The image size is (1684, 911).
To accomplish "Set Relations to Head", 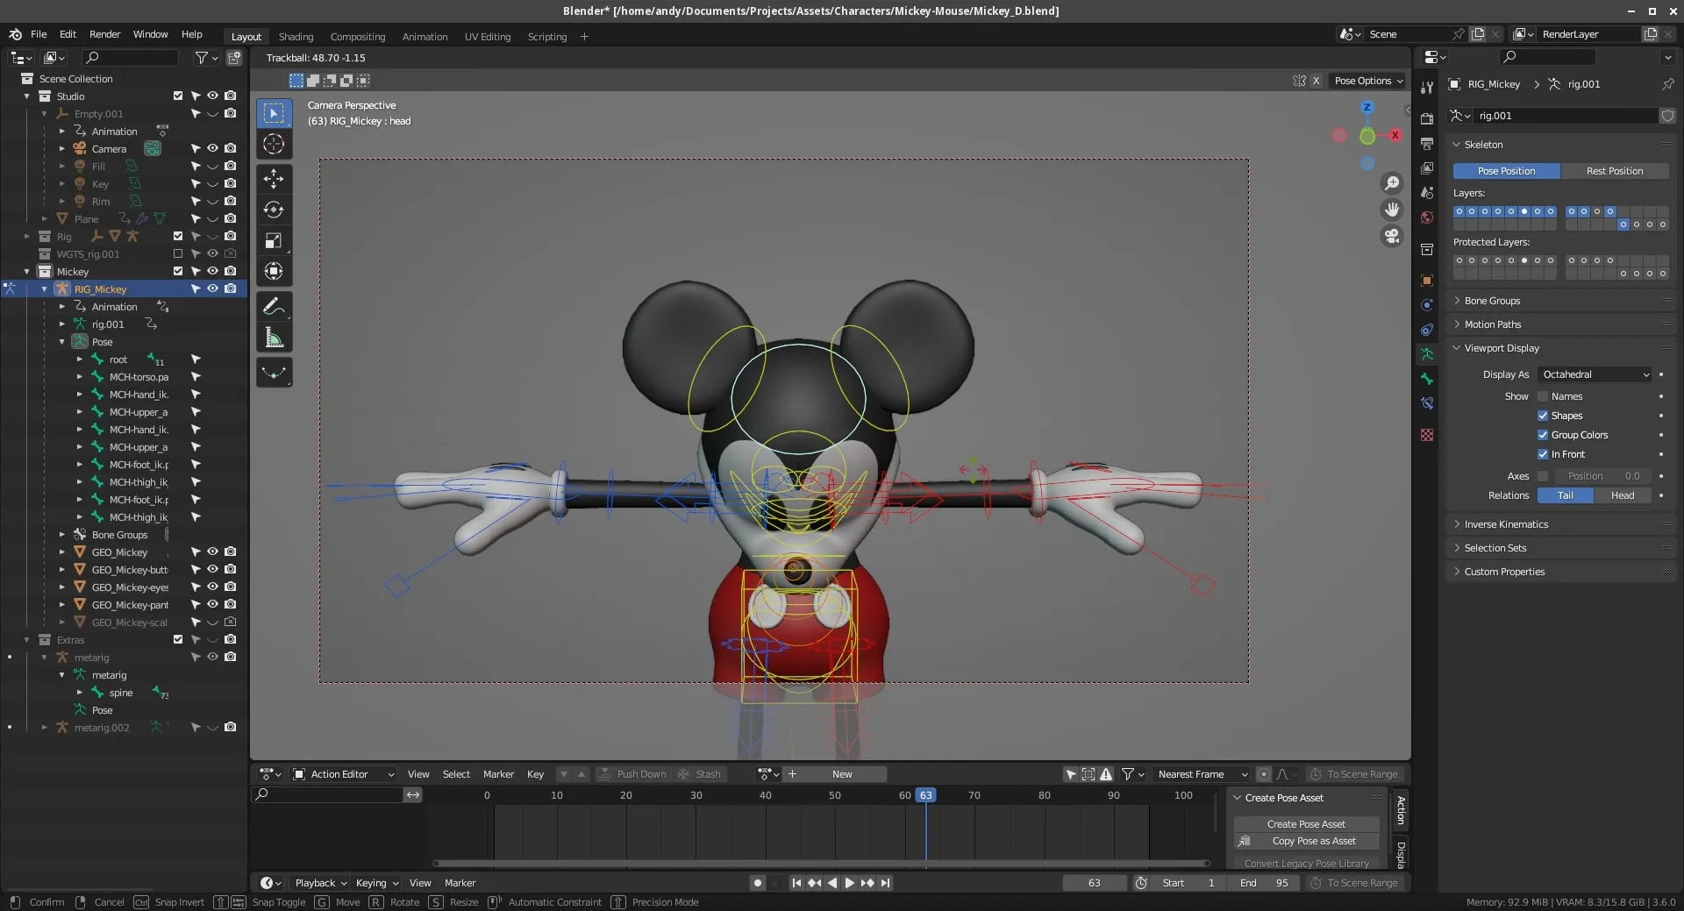I will [1622, 495].
